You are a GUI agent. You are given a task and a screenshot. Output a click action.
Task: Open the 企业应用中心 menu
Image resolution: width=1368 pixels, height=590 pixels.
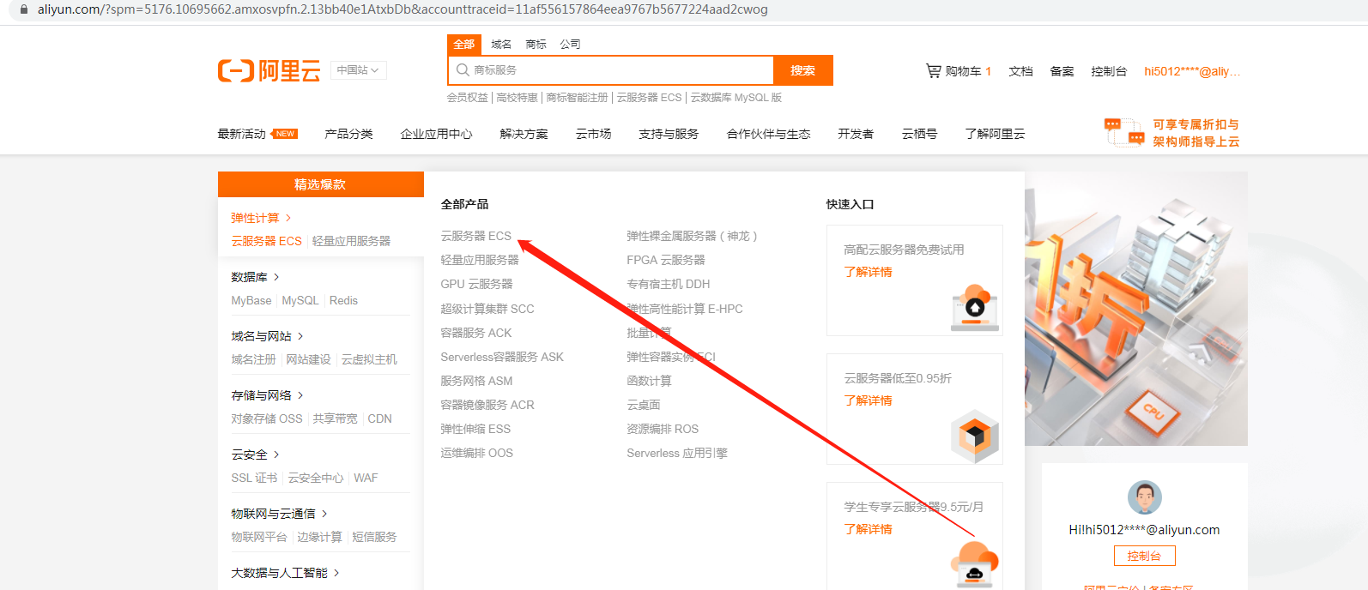pos(436,134)
